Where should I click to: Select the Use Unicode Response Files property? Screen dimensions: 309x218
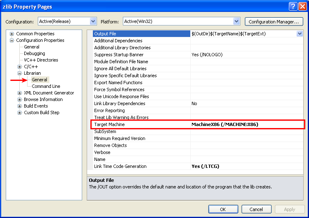[x=122, y=97]
